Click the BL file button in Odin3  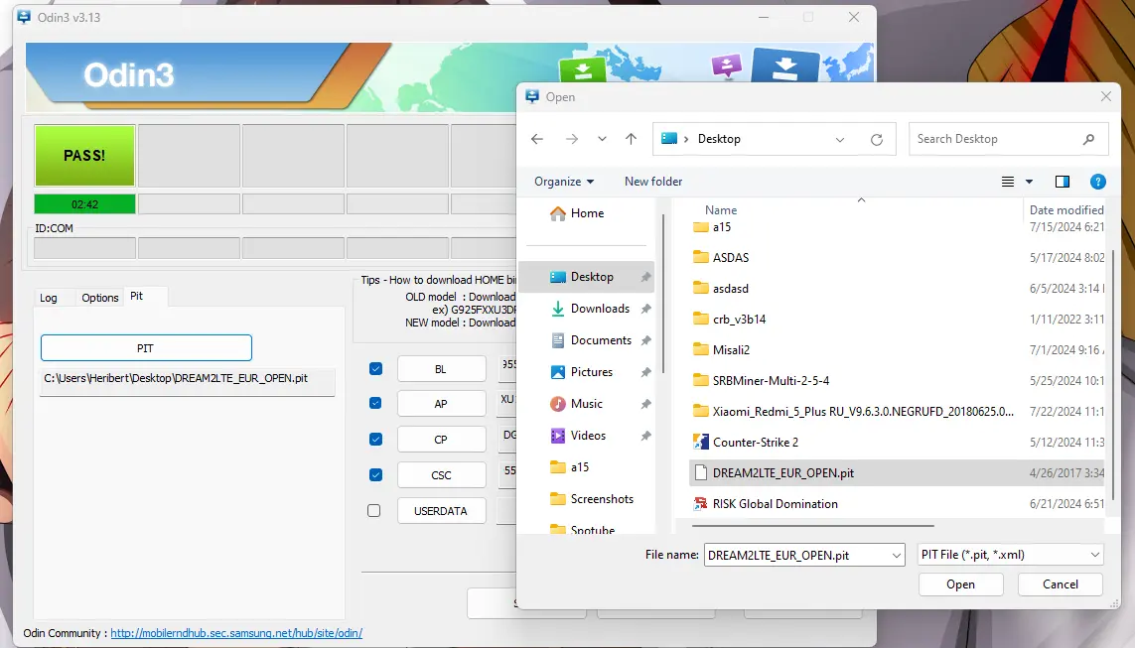[441, 369]
